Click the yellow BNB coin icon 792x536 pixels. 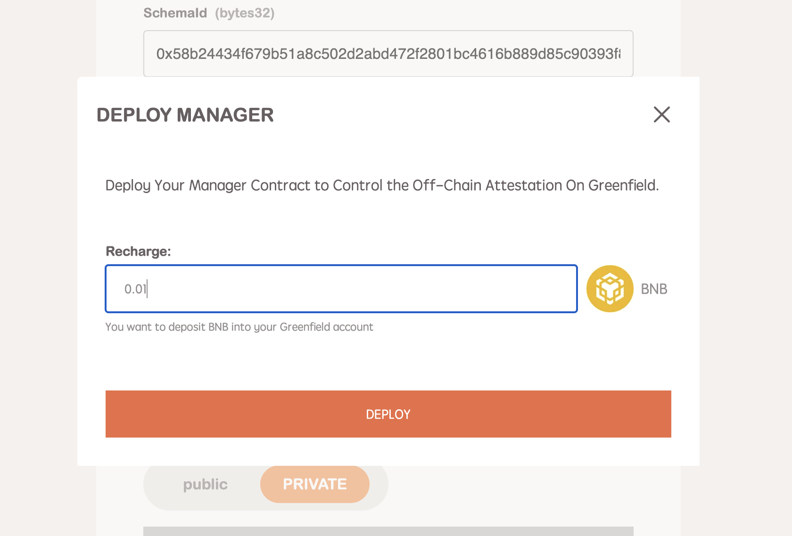coord(610,289)
